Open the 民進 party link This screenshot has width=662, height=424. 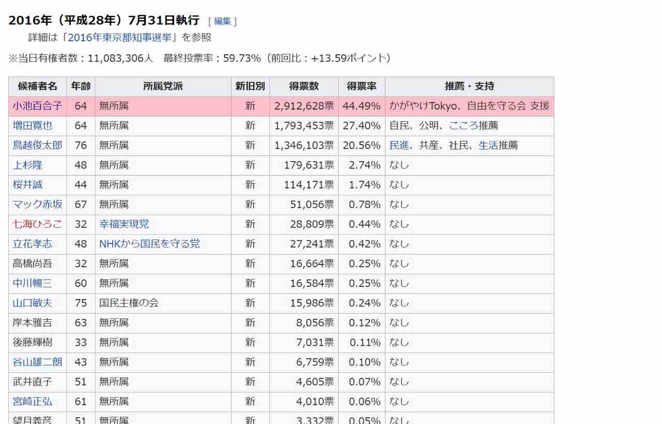pyautogui.click(x=399, y=145)
